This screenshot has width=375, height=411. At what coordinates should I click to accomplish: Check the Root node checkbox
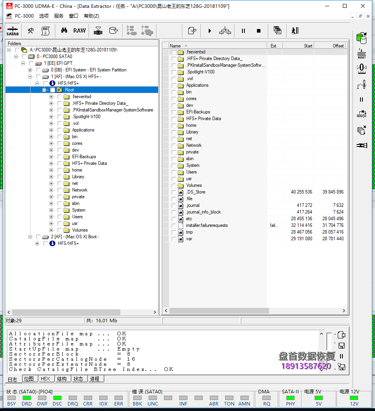(x=53, y=90)
